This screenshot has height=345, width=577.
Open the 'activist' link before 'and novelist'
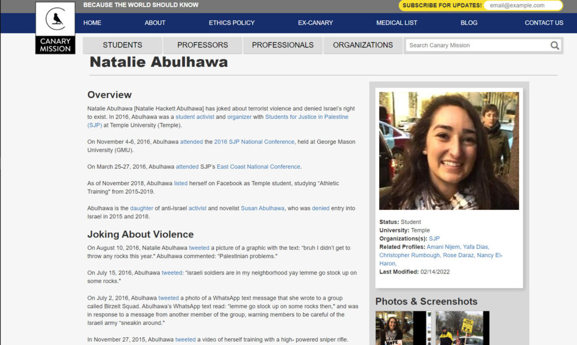click(198, 208)
